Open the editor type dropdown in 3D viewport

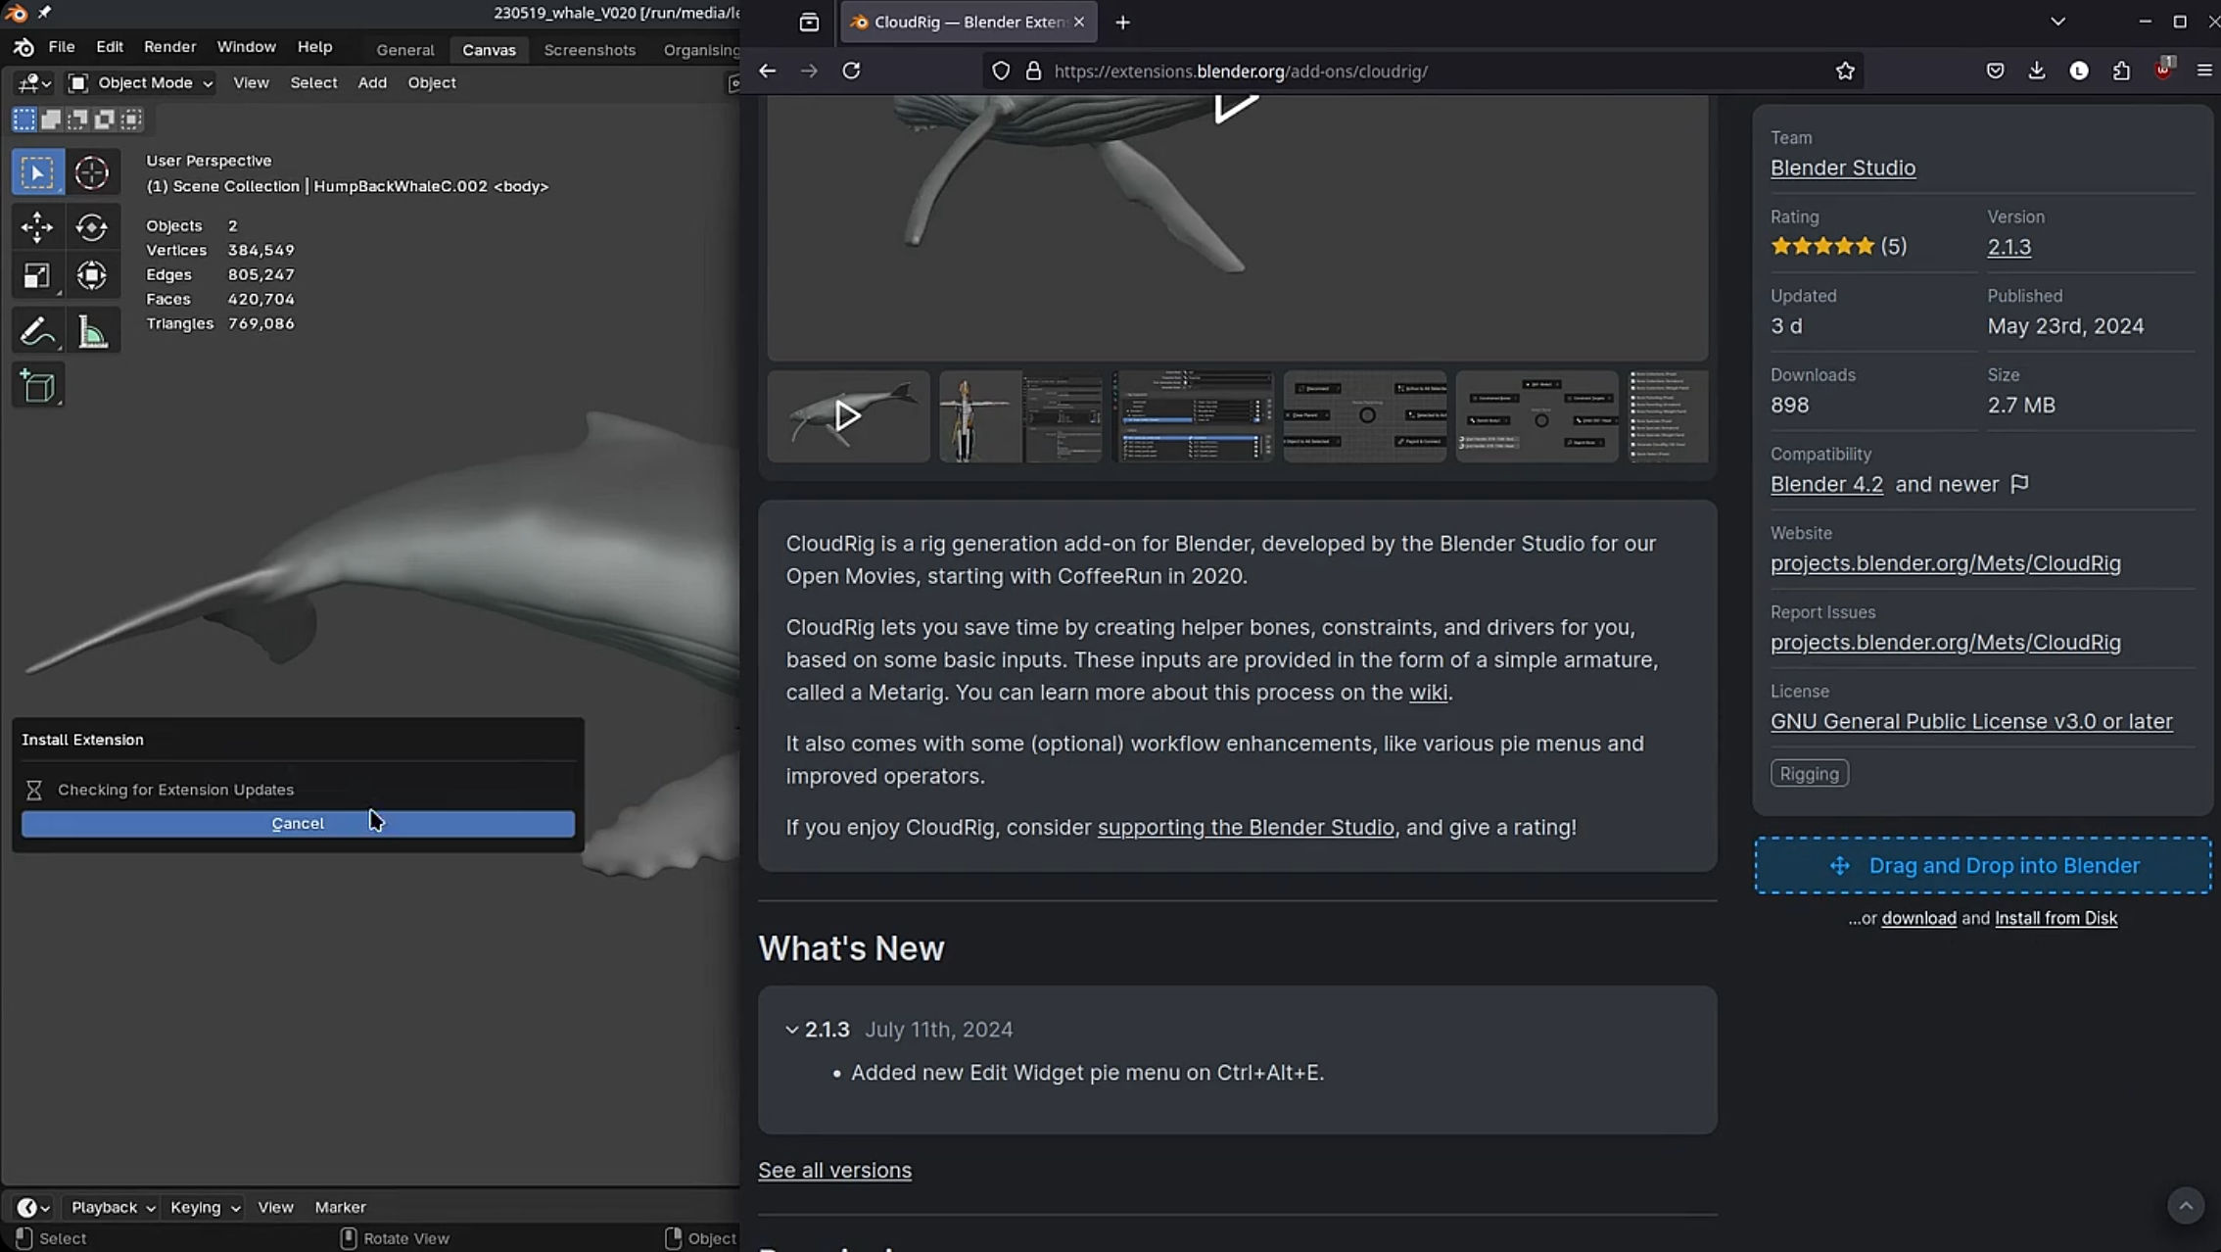33,83
